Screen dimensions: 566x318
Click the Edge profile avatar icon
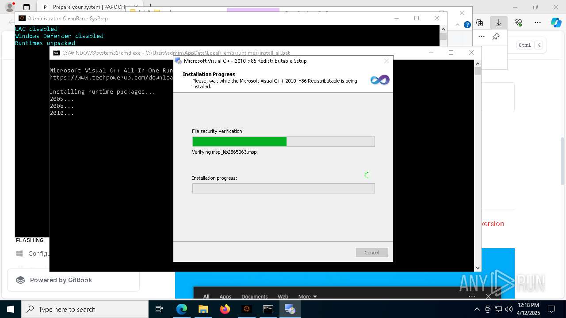pos(9,7)
